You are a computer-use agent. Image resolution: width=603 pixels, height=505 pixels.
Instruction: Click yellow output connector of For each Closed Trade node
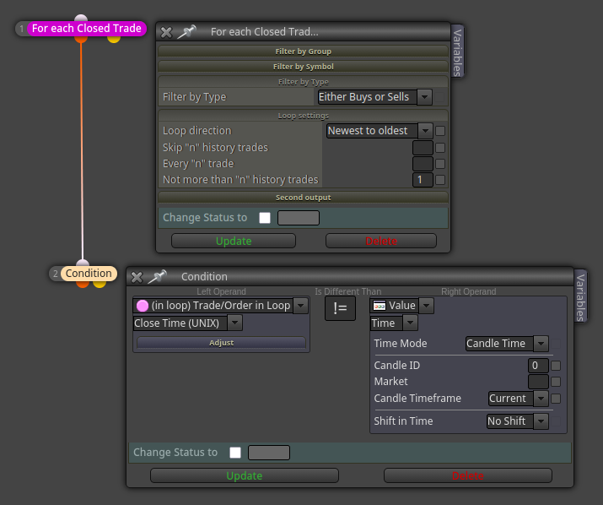tap(114, 39)
